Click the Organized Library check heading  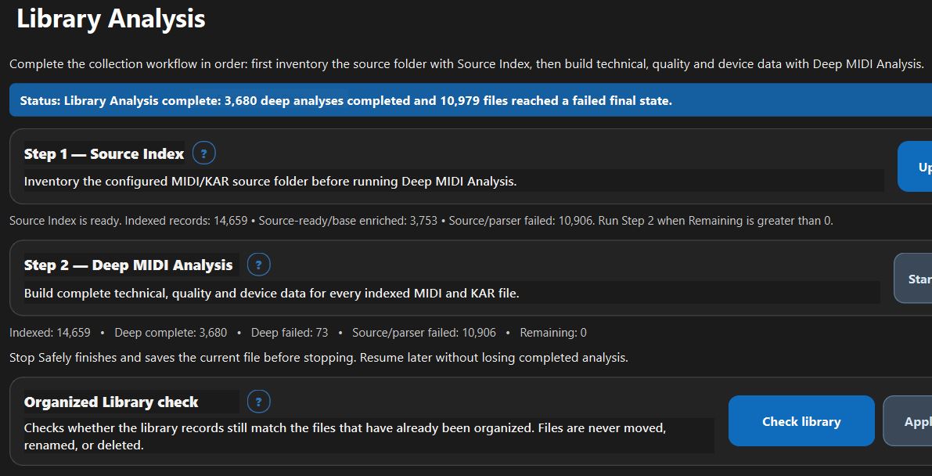(111, 402)
